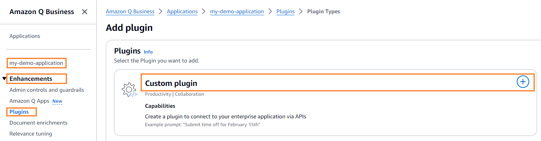
Task: Click the Productivity | Collaboration text
Action: click(x=174, y=94)
